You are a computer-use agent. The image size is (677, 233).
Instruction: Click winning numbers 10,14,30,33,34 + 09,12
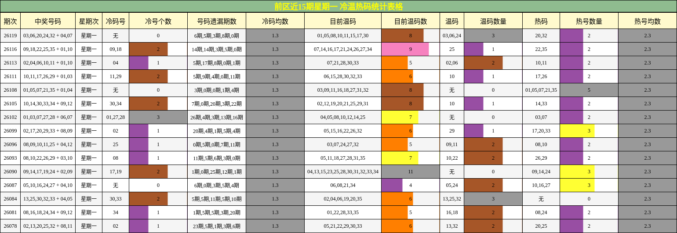pos(48,104)
